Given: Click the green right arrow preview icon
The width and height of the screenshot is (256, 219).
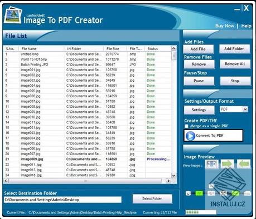Looking at the screenshot, I should click(227, 164).
